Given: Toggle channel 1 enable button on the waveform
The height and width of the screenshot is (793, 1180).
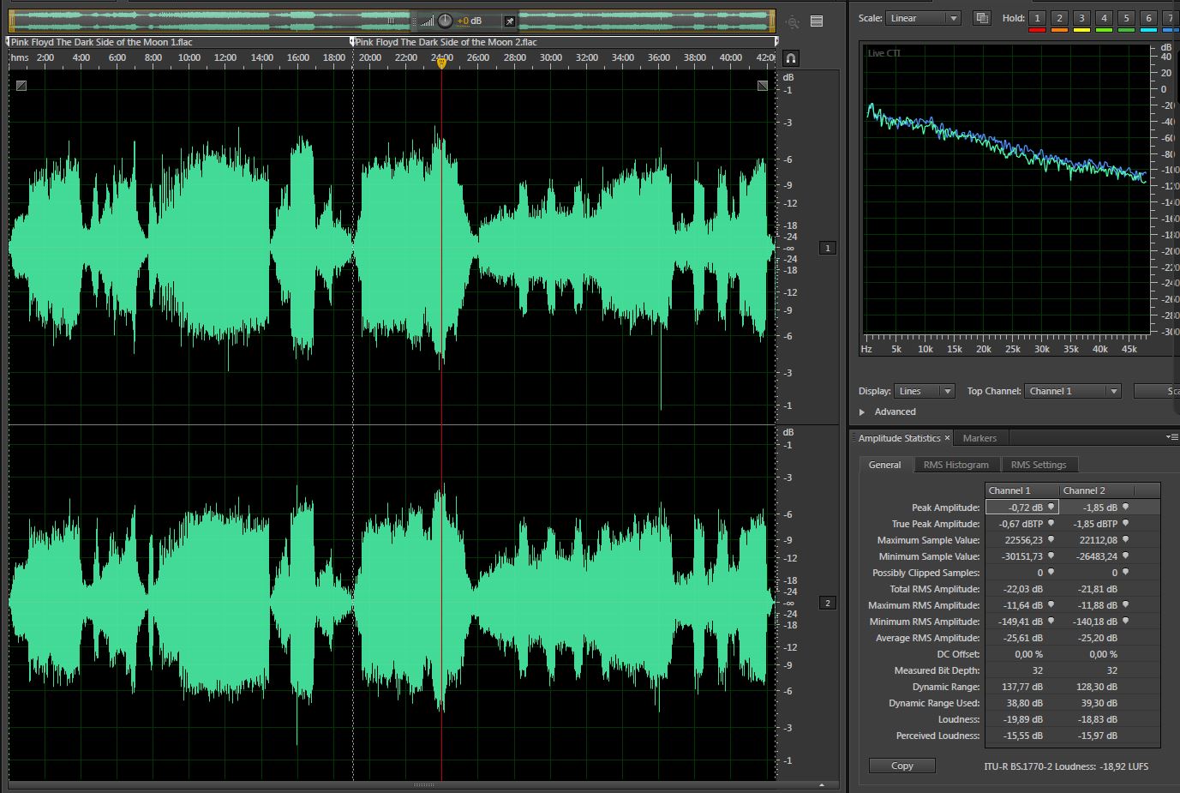Looking at the screenshot, I should tap(827, 248).
